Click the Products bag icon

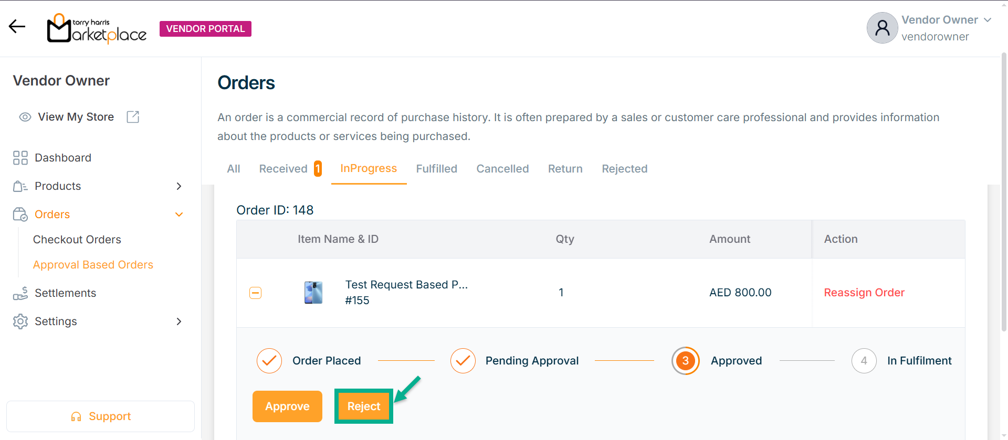[x=20, y=186]
